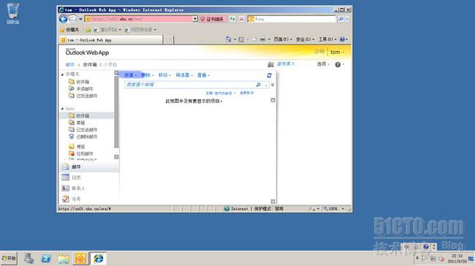Open the 安全(S) safety menu

click(x=305, y=39)
